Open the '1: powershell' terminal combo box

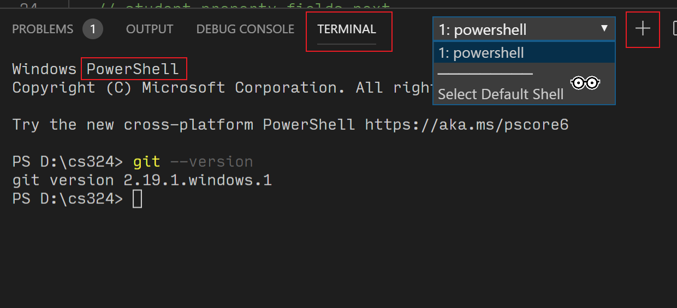point(524,29)
